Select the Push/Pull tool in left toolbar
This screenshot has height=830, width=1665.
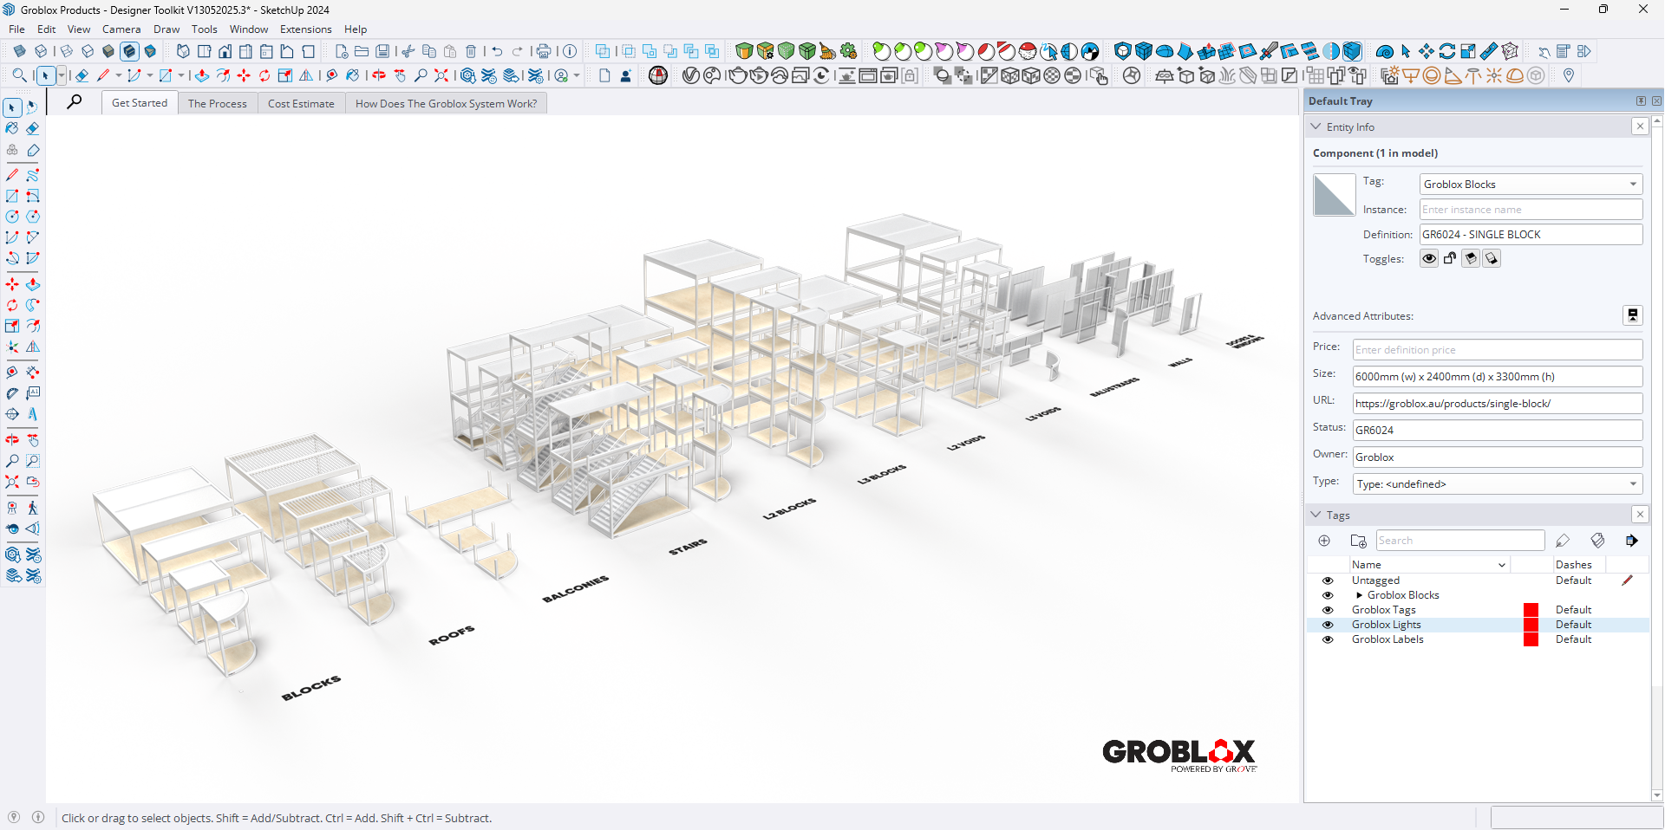click(33, 284)
